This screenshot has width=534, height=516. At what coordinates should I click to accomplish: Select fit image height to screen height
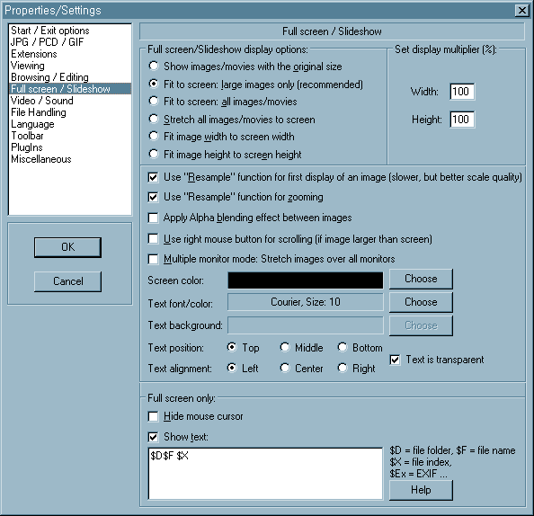[154, 154]
